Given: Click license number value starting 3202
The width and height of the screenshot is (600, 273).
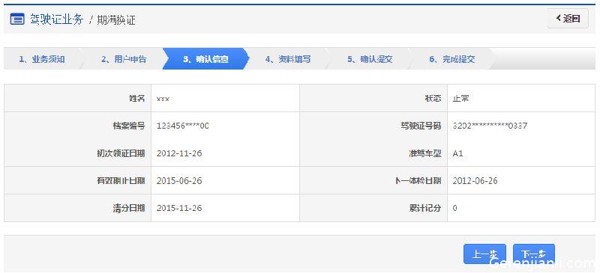Looking at the screenshot, I should [x=490, y=126].
